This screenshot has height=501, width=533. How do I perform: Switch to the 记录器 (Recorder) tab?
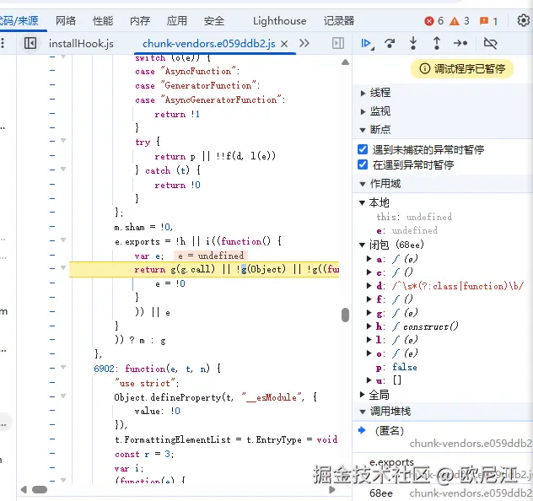tap(339, 21)
